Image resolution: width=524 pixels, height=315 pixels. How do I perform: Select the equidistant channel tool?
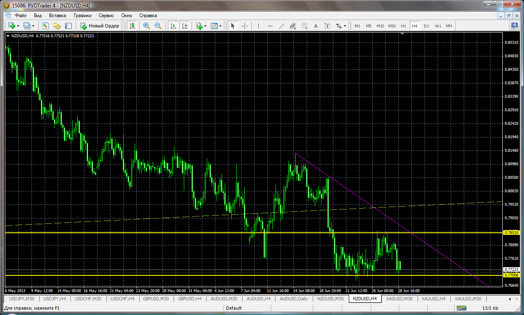[293, 26]
